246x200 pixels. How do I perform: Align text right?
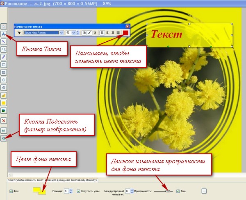coord(113,33)
